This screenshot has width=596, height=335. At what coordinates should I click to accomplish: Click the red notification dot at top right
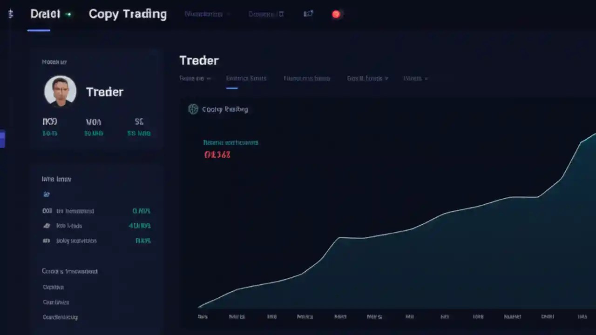[336, 14]
